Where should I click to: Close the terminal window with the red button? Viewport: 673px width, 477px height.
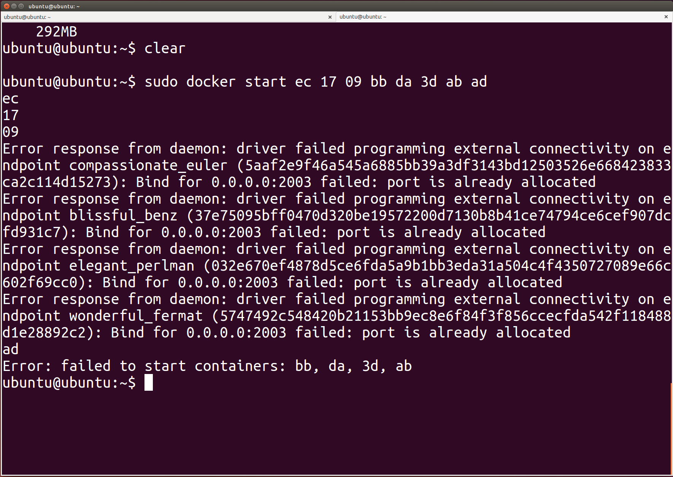pos(7,6)
